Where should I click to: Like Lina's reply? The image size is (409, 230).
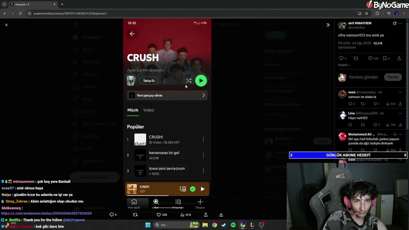point(375,125)
